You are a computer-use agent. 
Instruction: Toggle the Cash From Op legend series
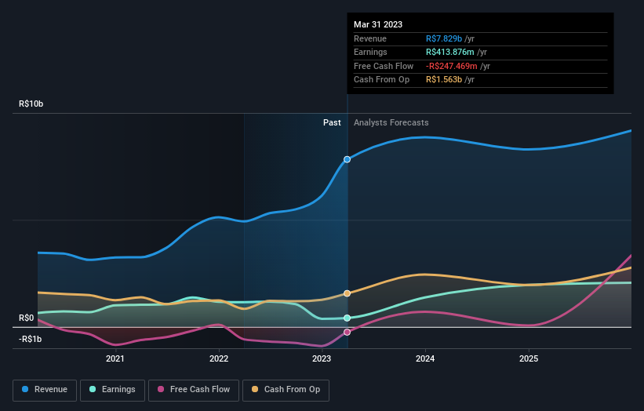click(x=286, y=390)
